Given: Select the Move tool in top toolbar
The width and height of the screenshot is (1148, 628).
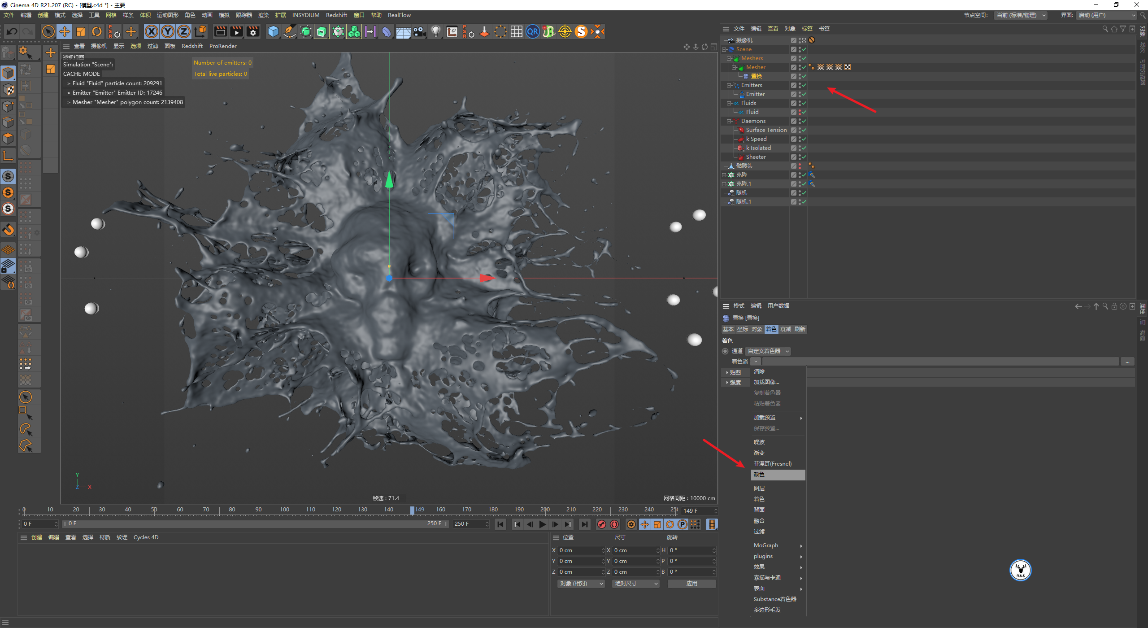Looking at the screenshot, I should [65, 31].
